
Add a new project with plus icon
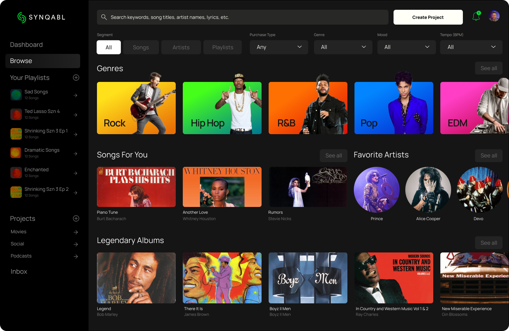point(76,218)
